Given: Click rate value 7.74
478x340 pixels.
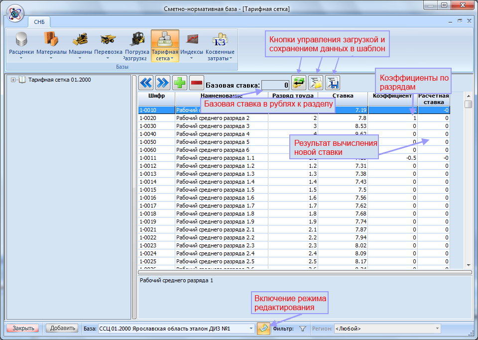Looking at the screenshot, I should tap(343, 222).
